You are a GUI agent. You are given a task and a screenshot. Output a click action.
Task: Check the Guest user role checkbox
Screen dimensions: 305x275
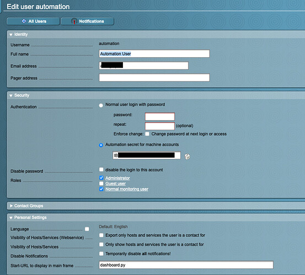(x=101, y=184)
